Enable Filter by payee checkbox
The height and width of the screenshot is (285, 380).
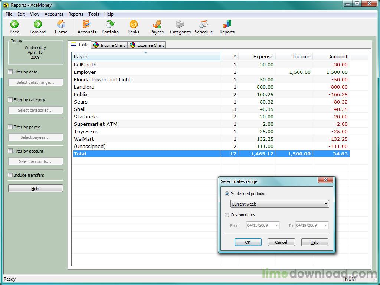(x=10, y=127)
